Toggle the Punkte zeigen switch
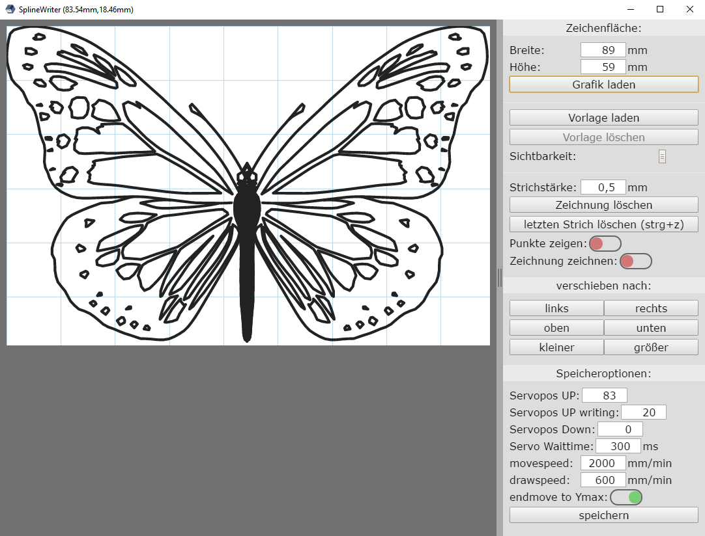The height and width of the screenshot is (536, 705). 605,243
